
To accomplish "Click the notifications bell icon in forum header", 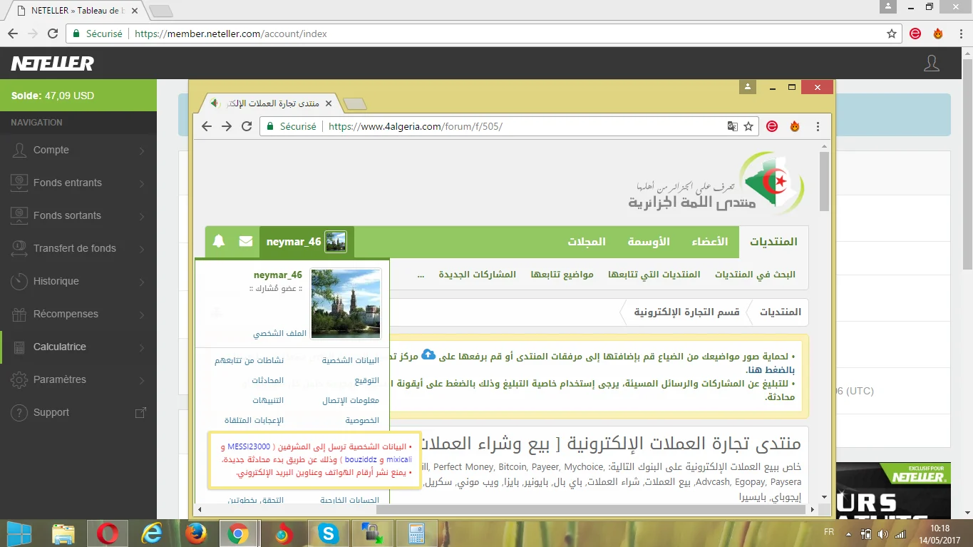I will (x=219, y=242).
